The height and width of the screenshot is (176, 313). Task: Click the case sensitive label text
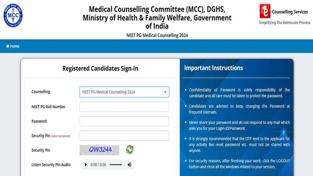pyautogui.click(x=60, y=136)
